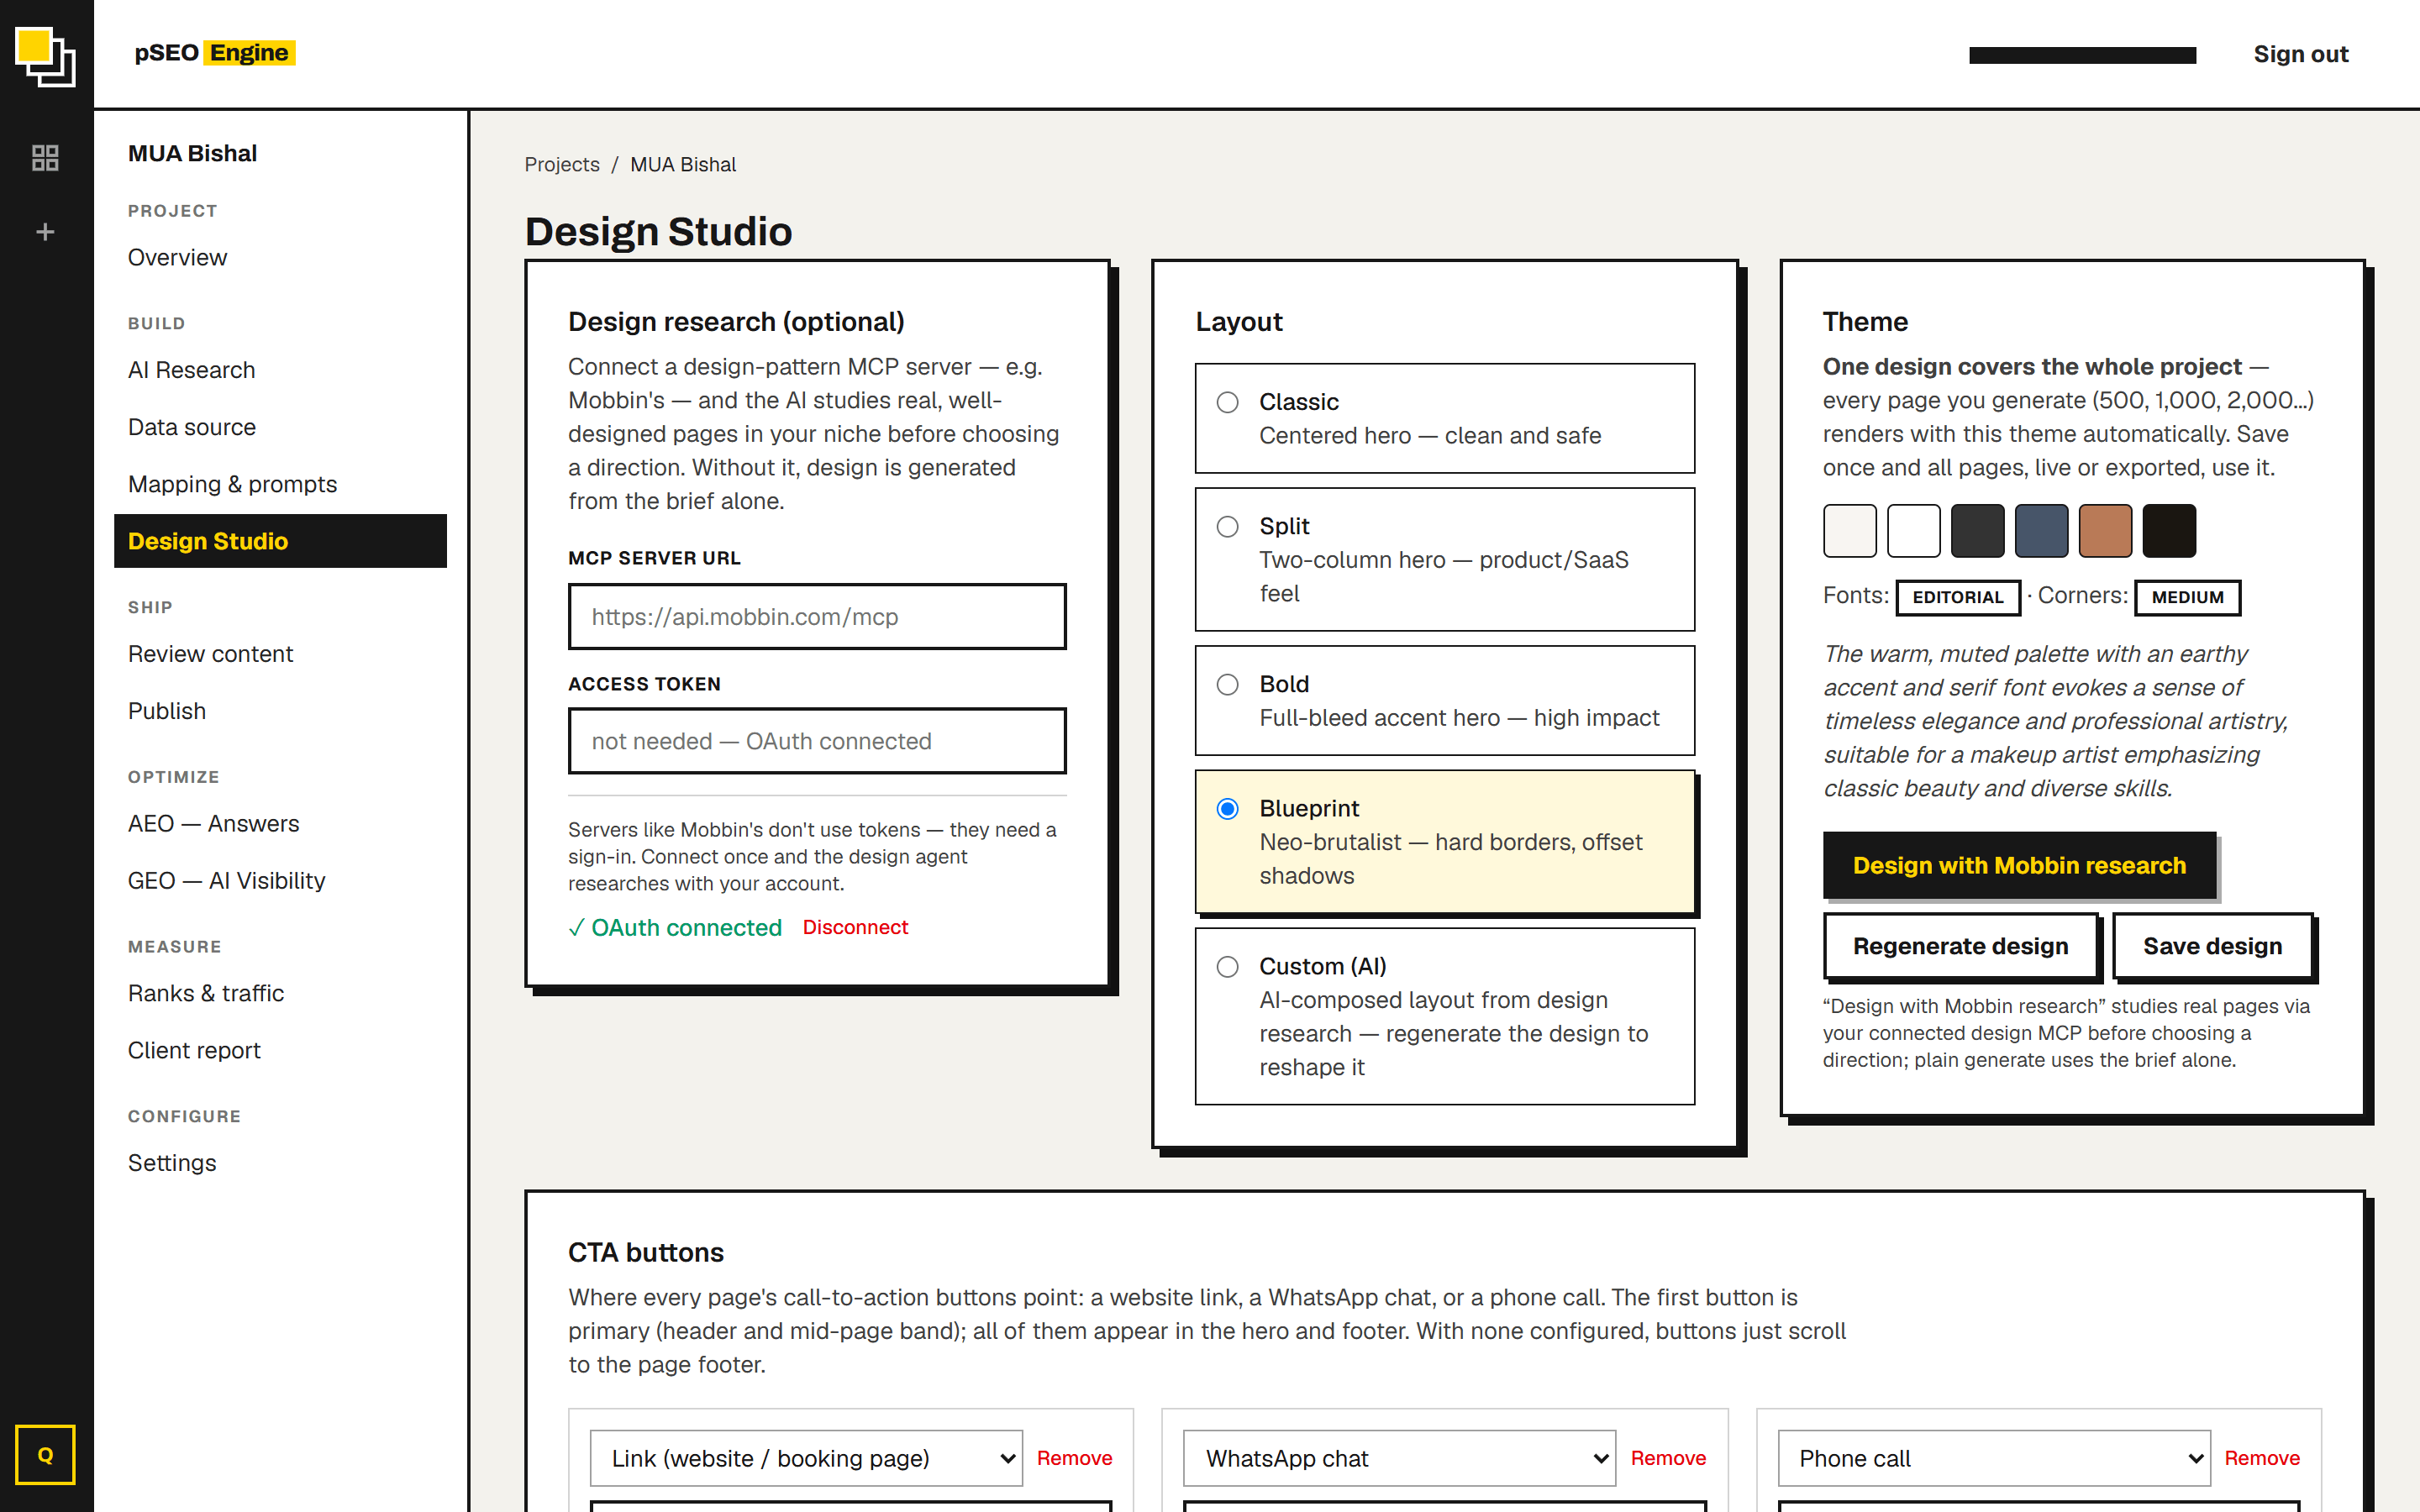This screenshot has width=2420, height=1512.
Task: Open the Q user avatar button
Action: (x=45, y=1454)
